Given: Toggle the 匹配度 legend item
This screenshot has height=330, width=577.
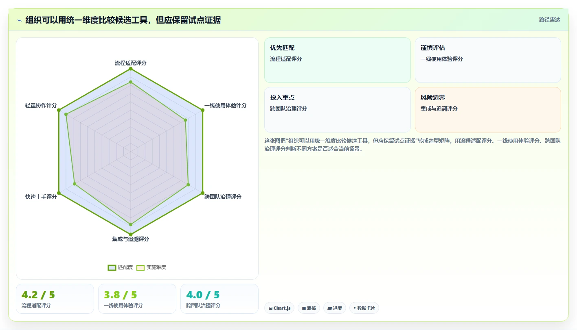Looking at the screenshot, I should coord(120,267).
